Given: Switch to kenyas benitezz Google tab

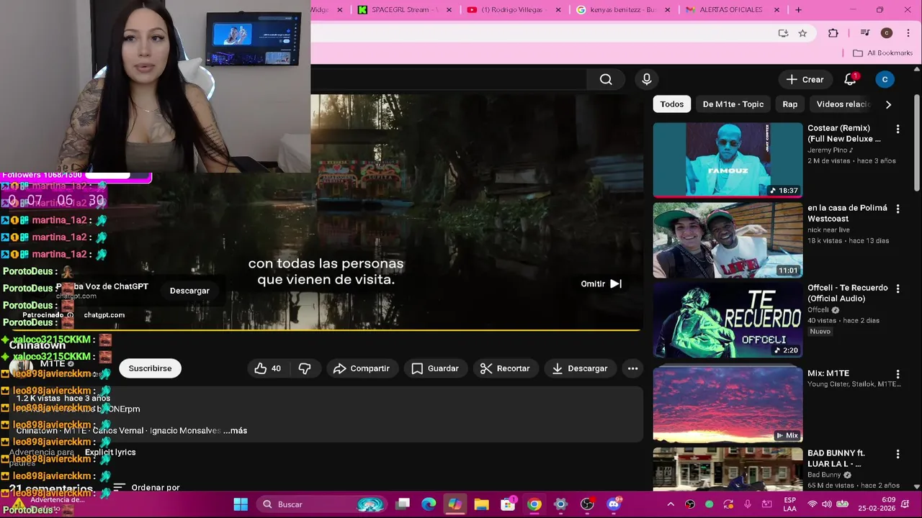Looking at the screenshot, I should point(622,10).
